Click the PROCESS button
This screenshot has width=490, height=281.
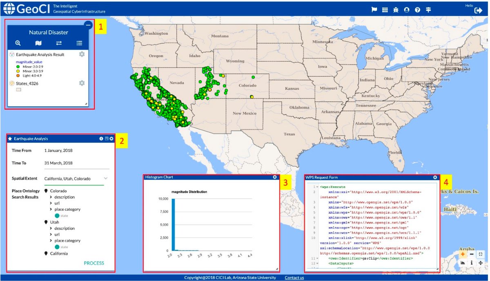pos(94,263)
